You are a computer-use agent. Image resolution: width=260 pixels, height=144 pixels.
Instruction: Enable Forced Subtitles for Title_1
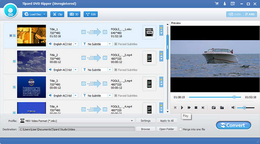tap(116, 44)
